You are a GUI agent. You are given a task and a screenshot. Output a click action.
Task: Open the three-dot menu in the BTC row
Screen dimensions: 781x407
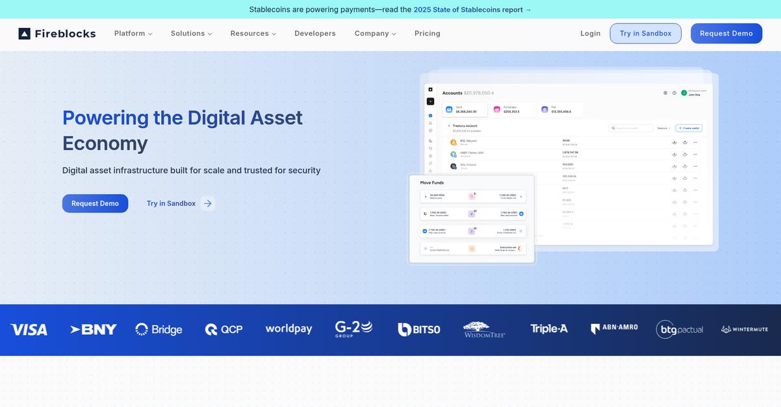click(695, 142)
